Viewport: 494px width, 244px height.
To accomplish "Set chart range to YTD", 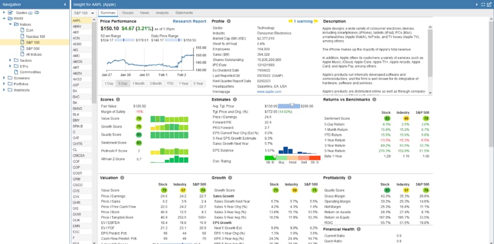I will pyautogui.click(x=170, y=83).
